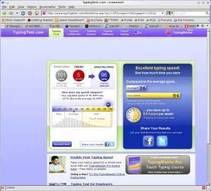The height and width of the screenshot is (191, 211).
Task: Click the Google search field
Action: (189, 13)
